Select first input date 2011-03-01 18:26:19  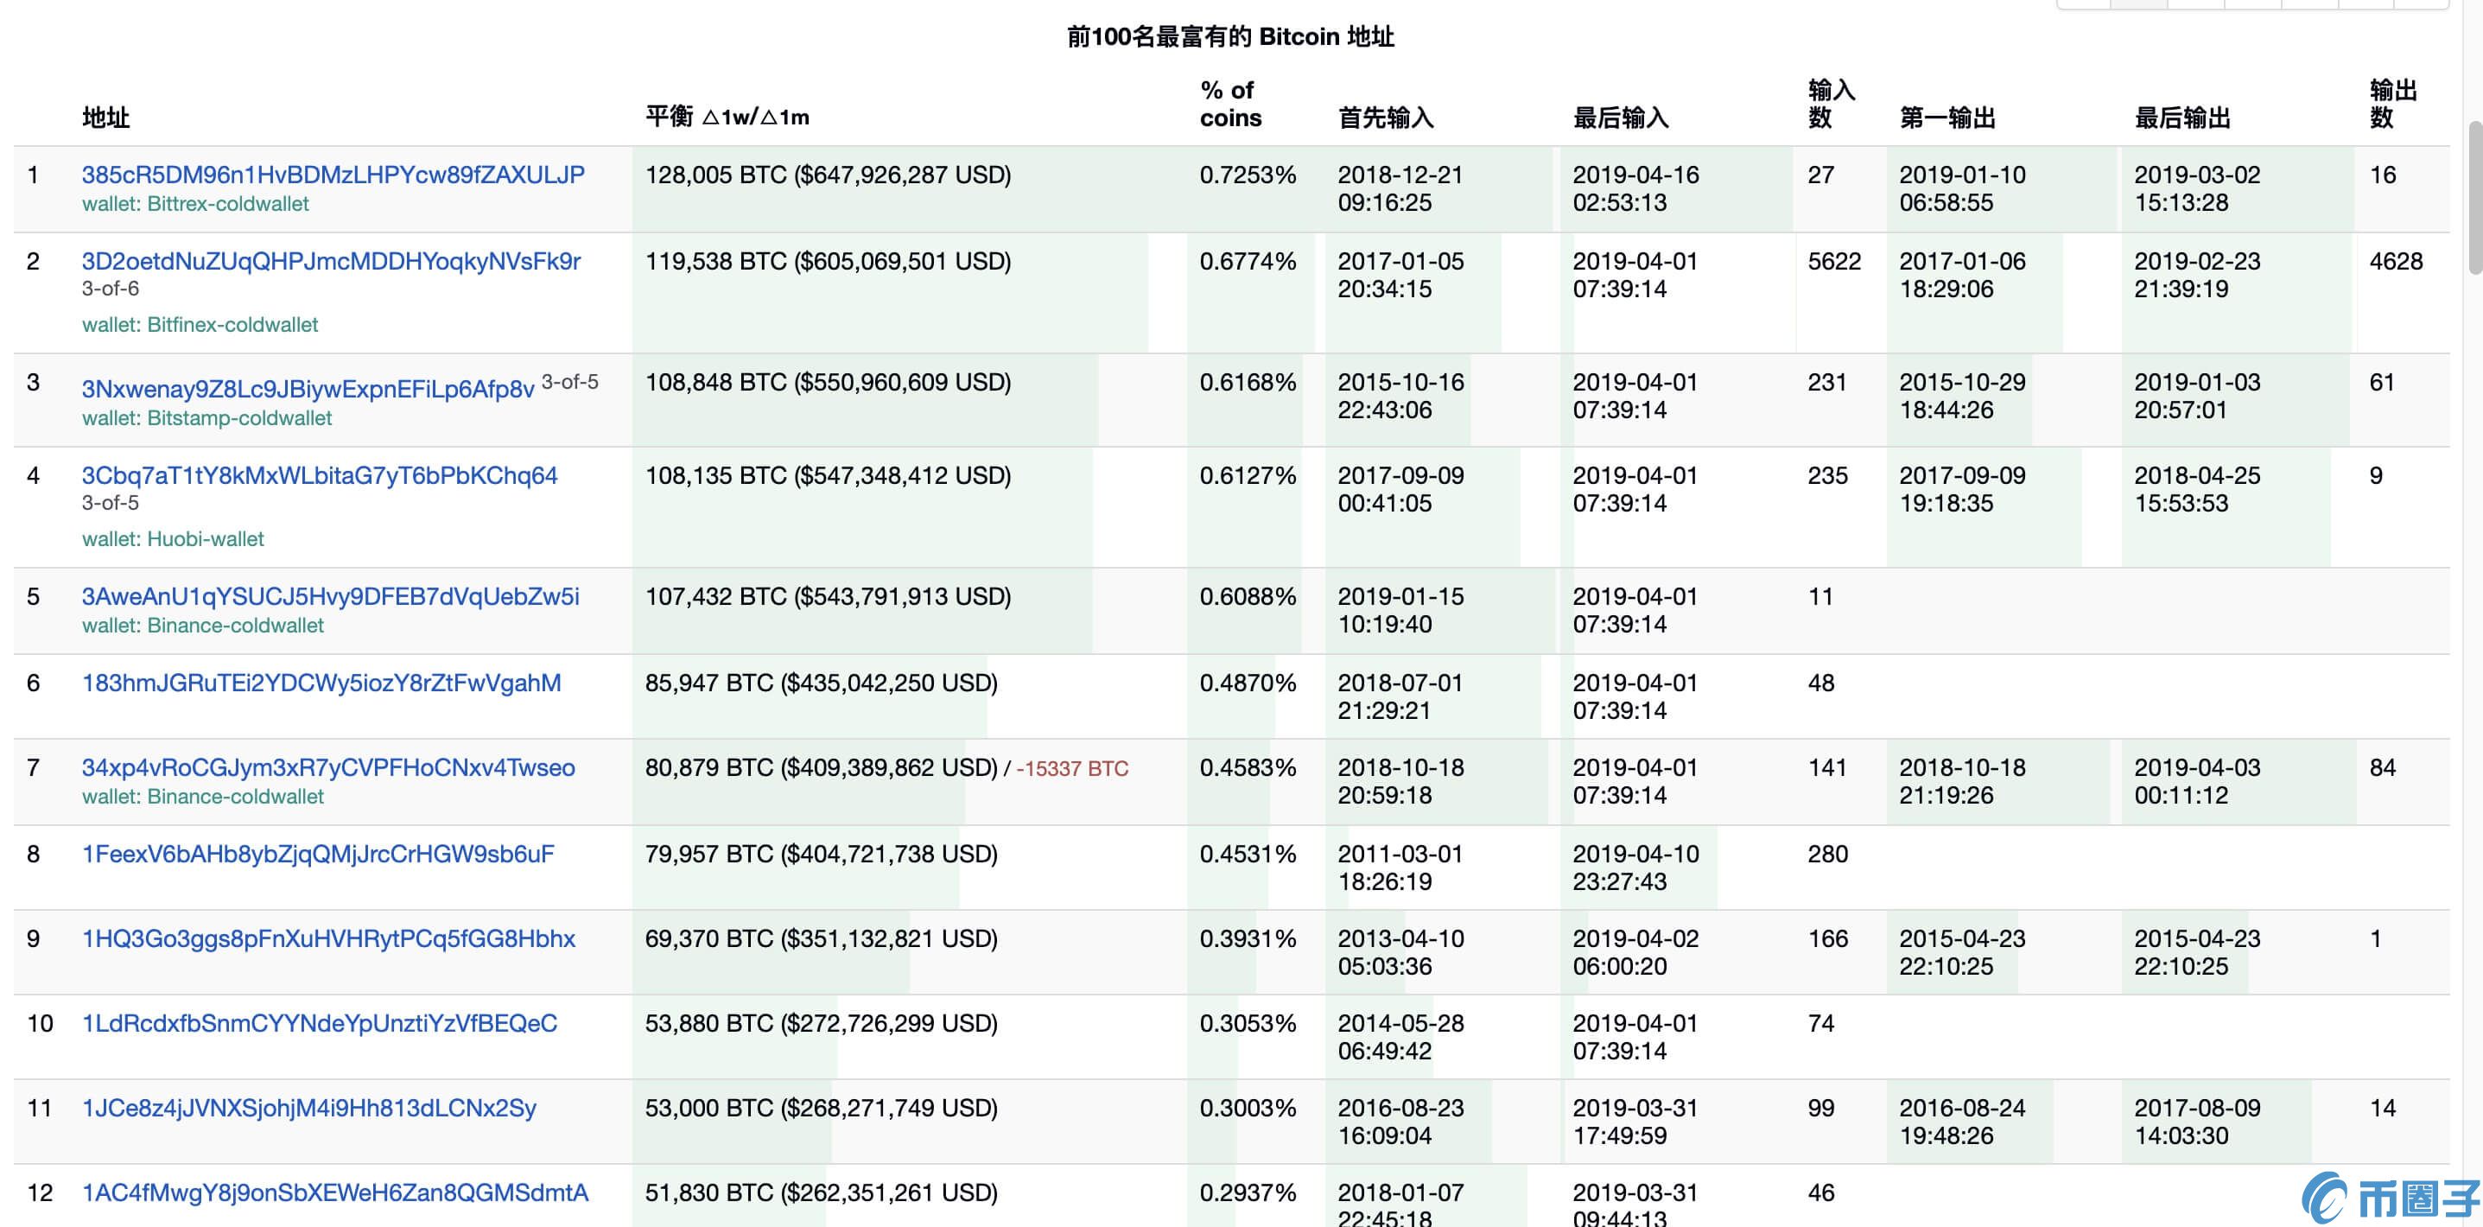(x=1400, y=868)
